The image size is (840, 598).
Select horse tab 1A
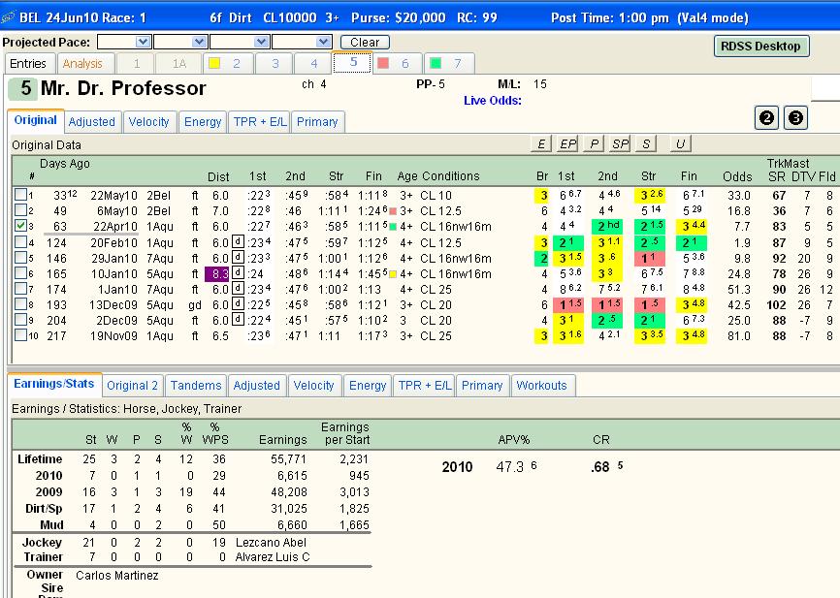tap(179, 63)
